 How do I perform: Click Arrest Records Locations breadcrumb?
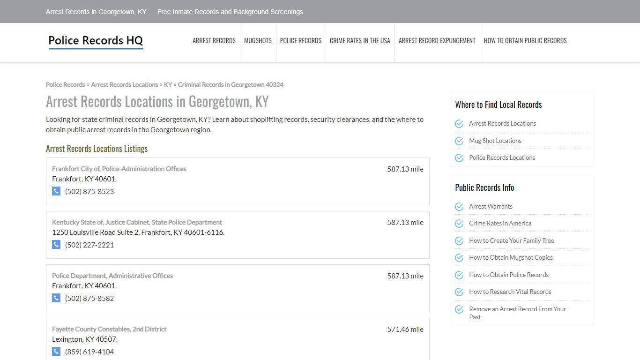pyautogui.click(x=125, y=84)
